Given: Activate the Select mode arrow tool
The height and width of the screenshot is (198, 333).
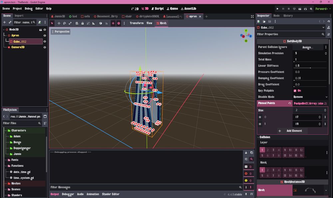Looking at the screenshot, I should (x=52, y=23).
